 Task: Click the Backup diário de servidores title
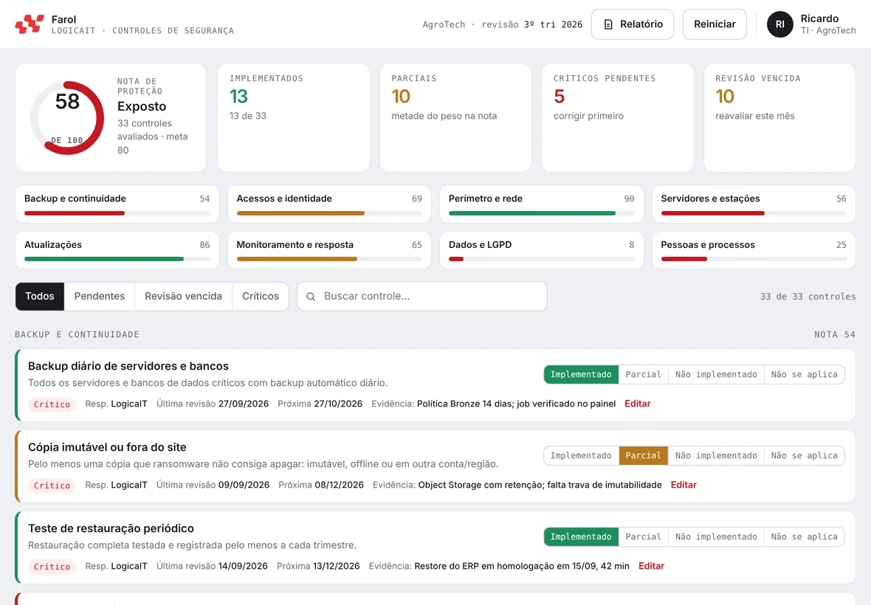click(128, 367)
